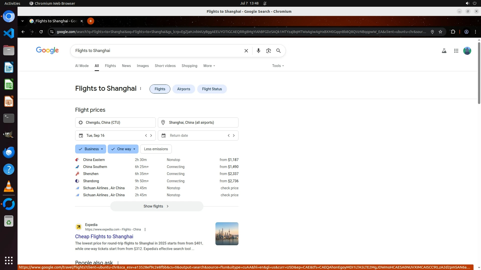This screenshot has width=481, height=270.
Task: Bookmark this page with the star icon
Action: tap(440, 32)
